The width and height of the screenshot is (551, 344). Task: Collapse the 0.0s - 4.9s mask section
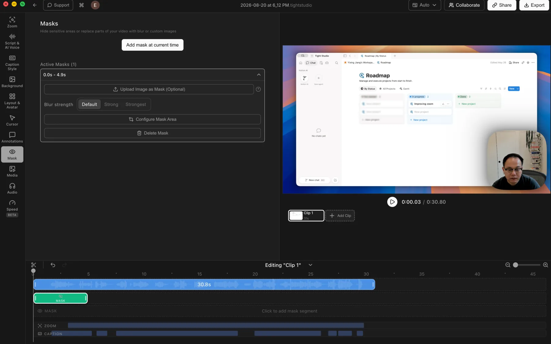[259, 75]
